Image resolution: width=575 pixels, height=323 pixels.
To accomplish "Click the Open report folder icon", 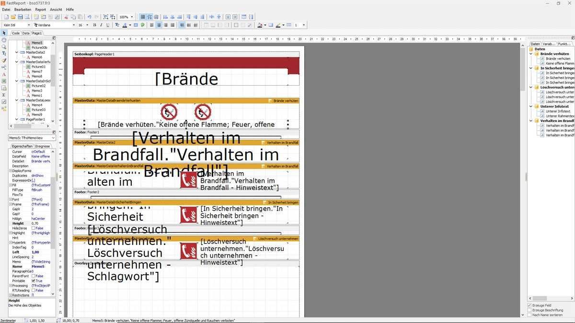I will pos(13,17).
